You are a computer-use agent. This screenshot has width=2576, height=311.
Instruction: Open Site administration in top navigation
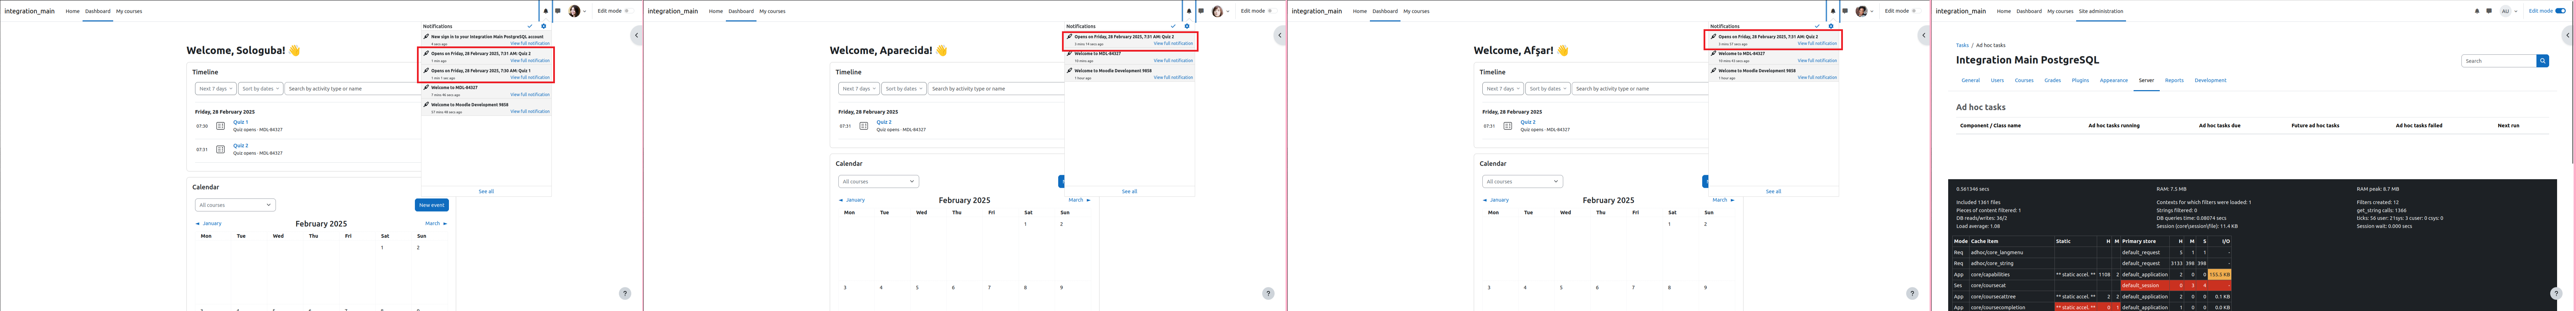click(x=2101, y=11)
